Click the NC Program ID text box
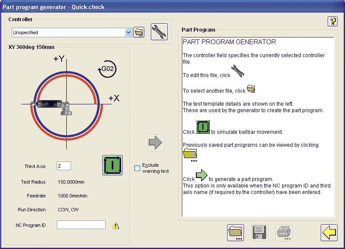 pos(81,225)
